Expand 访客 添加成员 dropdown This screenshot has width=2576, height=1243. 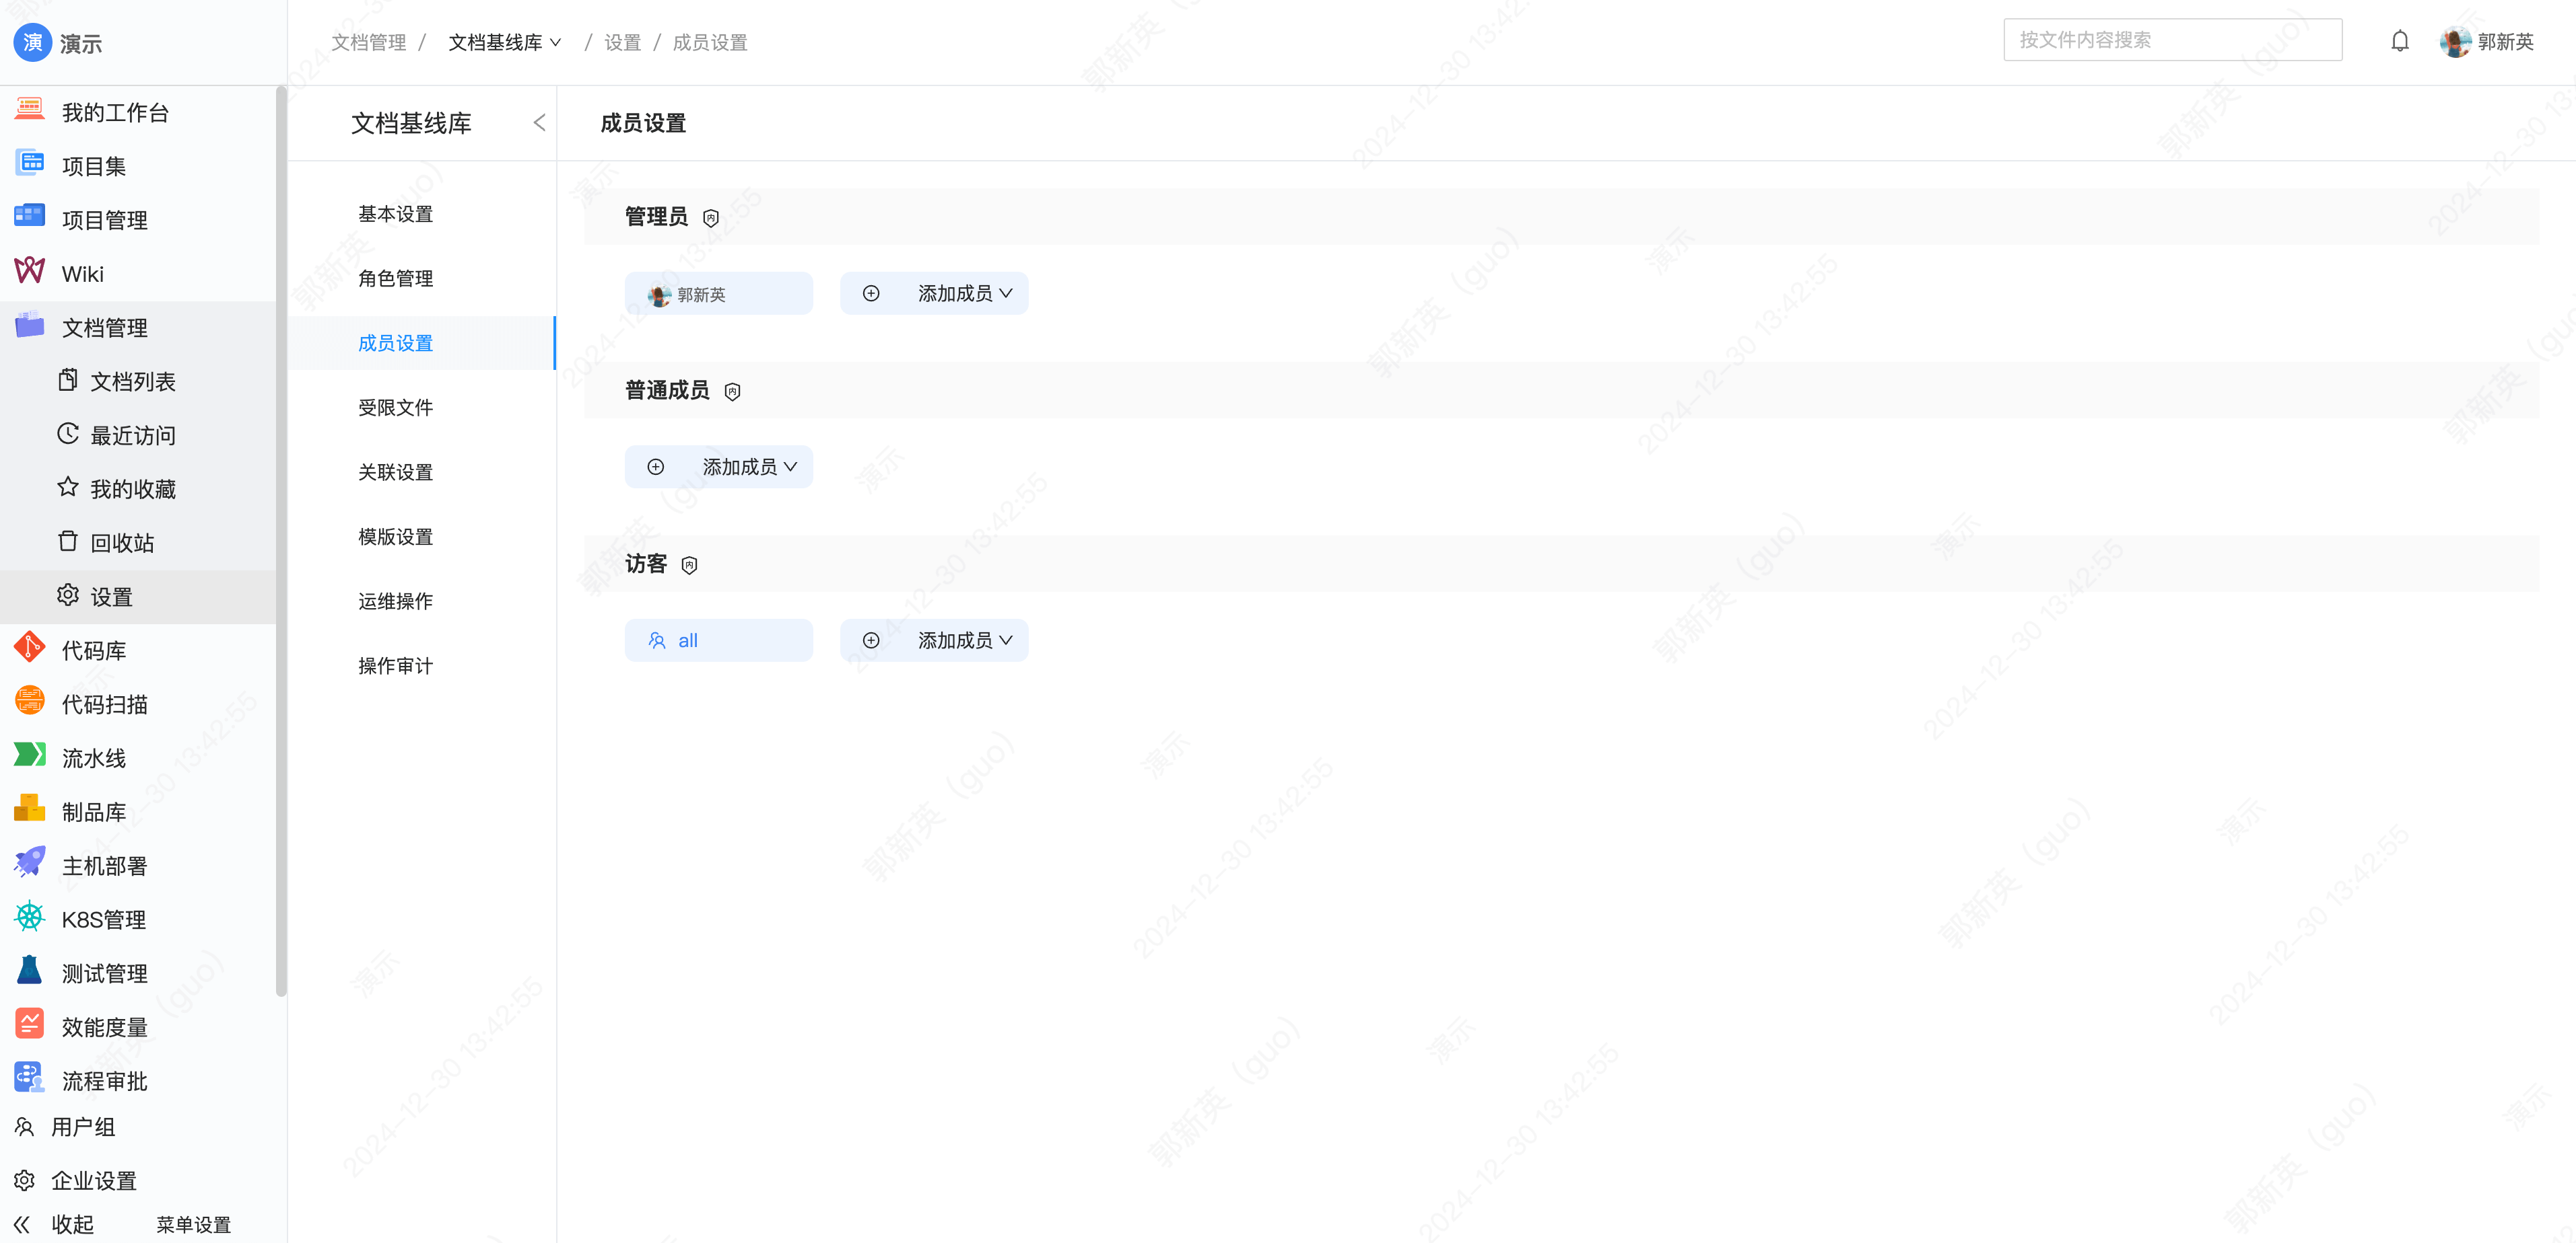(937, 640)
